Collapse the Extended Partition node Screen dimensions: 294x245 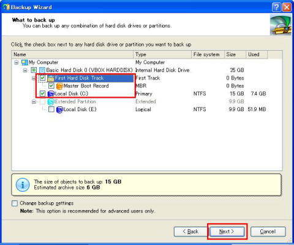[34, 101]
